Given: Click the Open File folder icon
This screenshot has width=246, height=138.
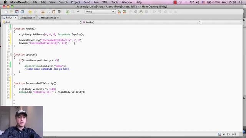Looking at the screenshot, I should coord(12,12).
